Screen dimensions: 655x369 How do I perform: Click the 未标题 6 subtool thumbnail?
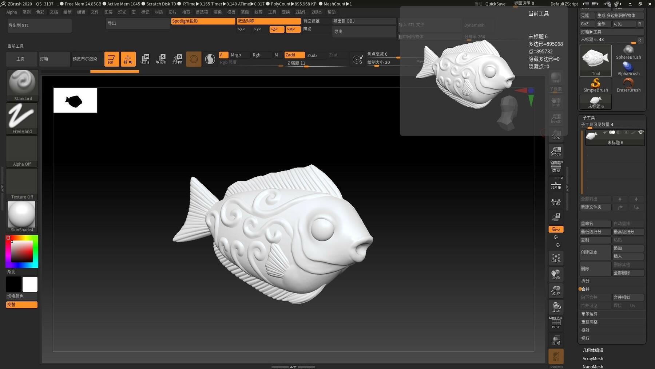(x=591, y=136)
